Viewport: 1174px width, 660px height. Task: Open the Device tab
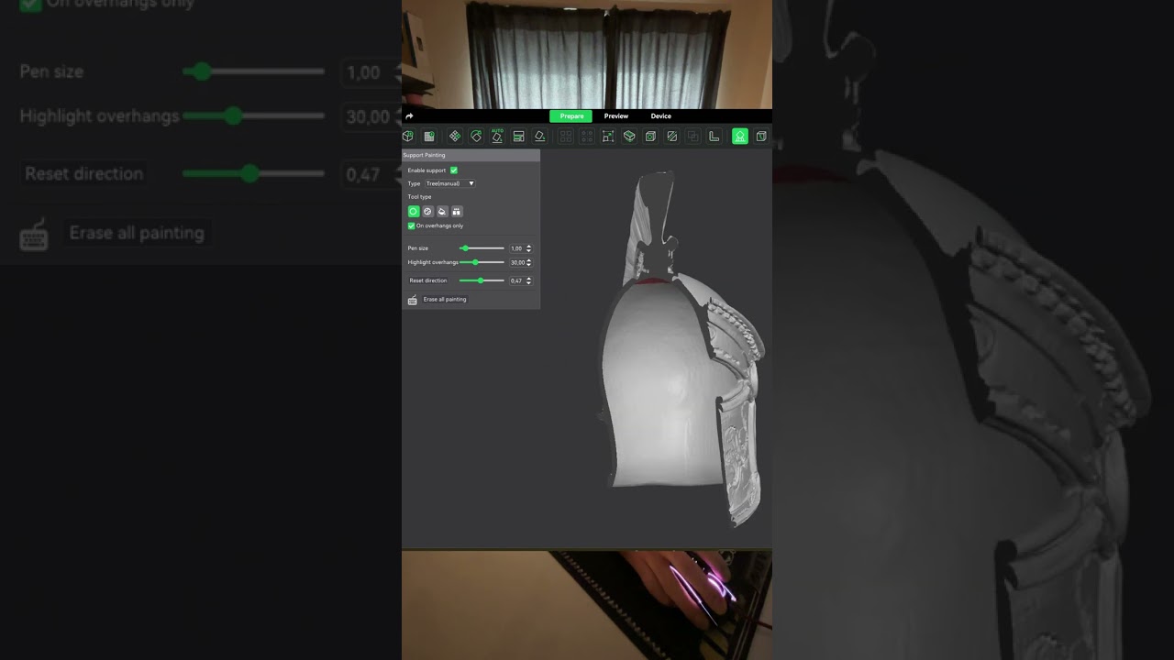(x=661, y=116)
